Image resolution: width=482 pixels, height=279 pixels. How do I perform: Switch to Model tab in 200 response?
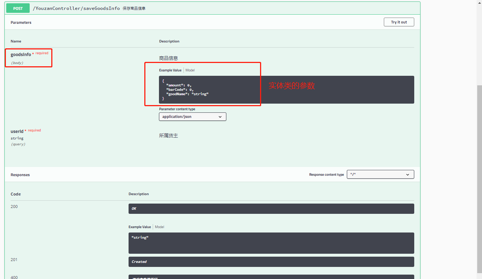[160, 227]
